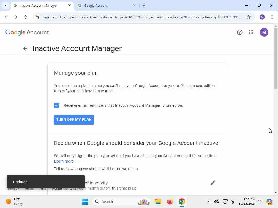This screenshot has width=278, height=208.
Task: Open Firefox from the taskbar
Action: point(170,201)
